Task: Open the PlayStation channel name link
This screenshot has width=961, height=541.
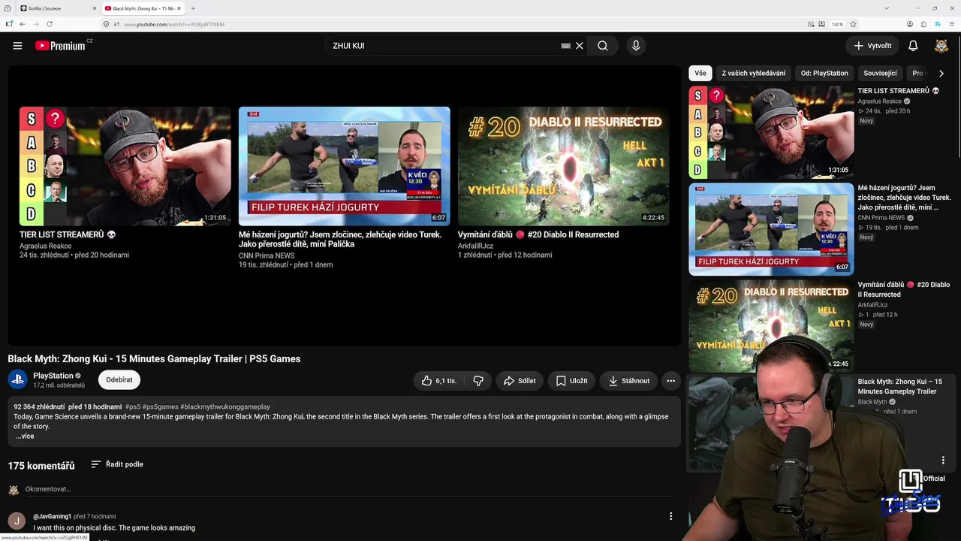Action: (53, 376)
